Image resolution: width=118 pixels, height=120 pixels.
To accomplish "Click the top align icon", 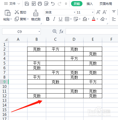I will pos(114,11).
